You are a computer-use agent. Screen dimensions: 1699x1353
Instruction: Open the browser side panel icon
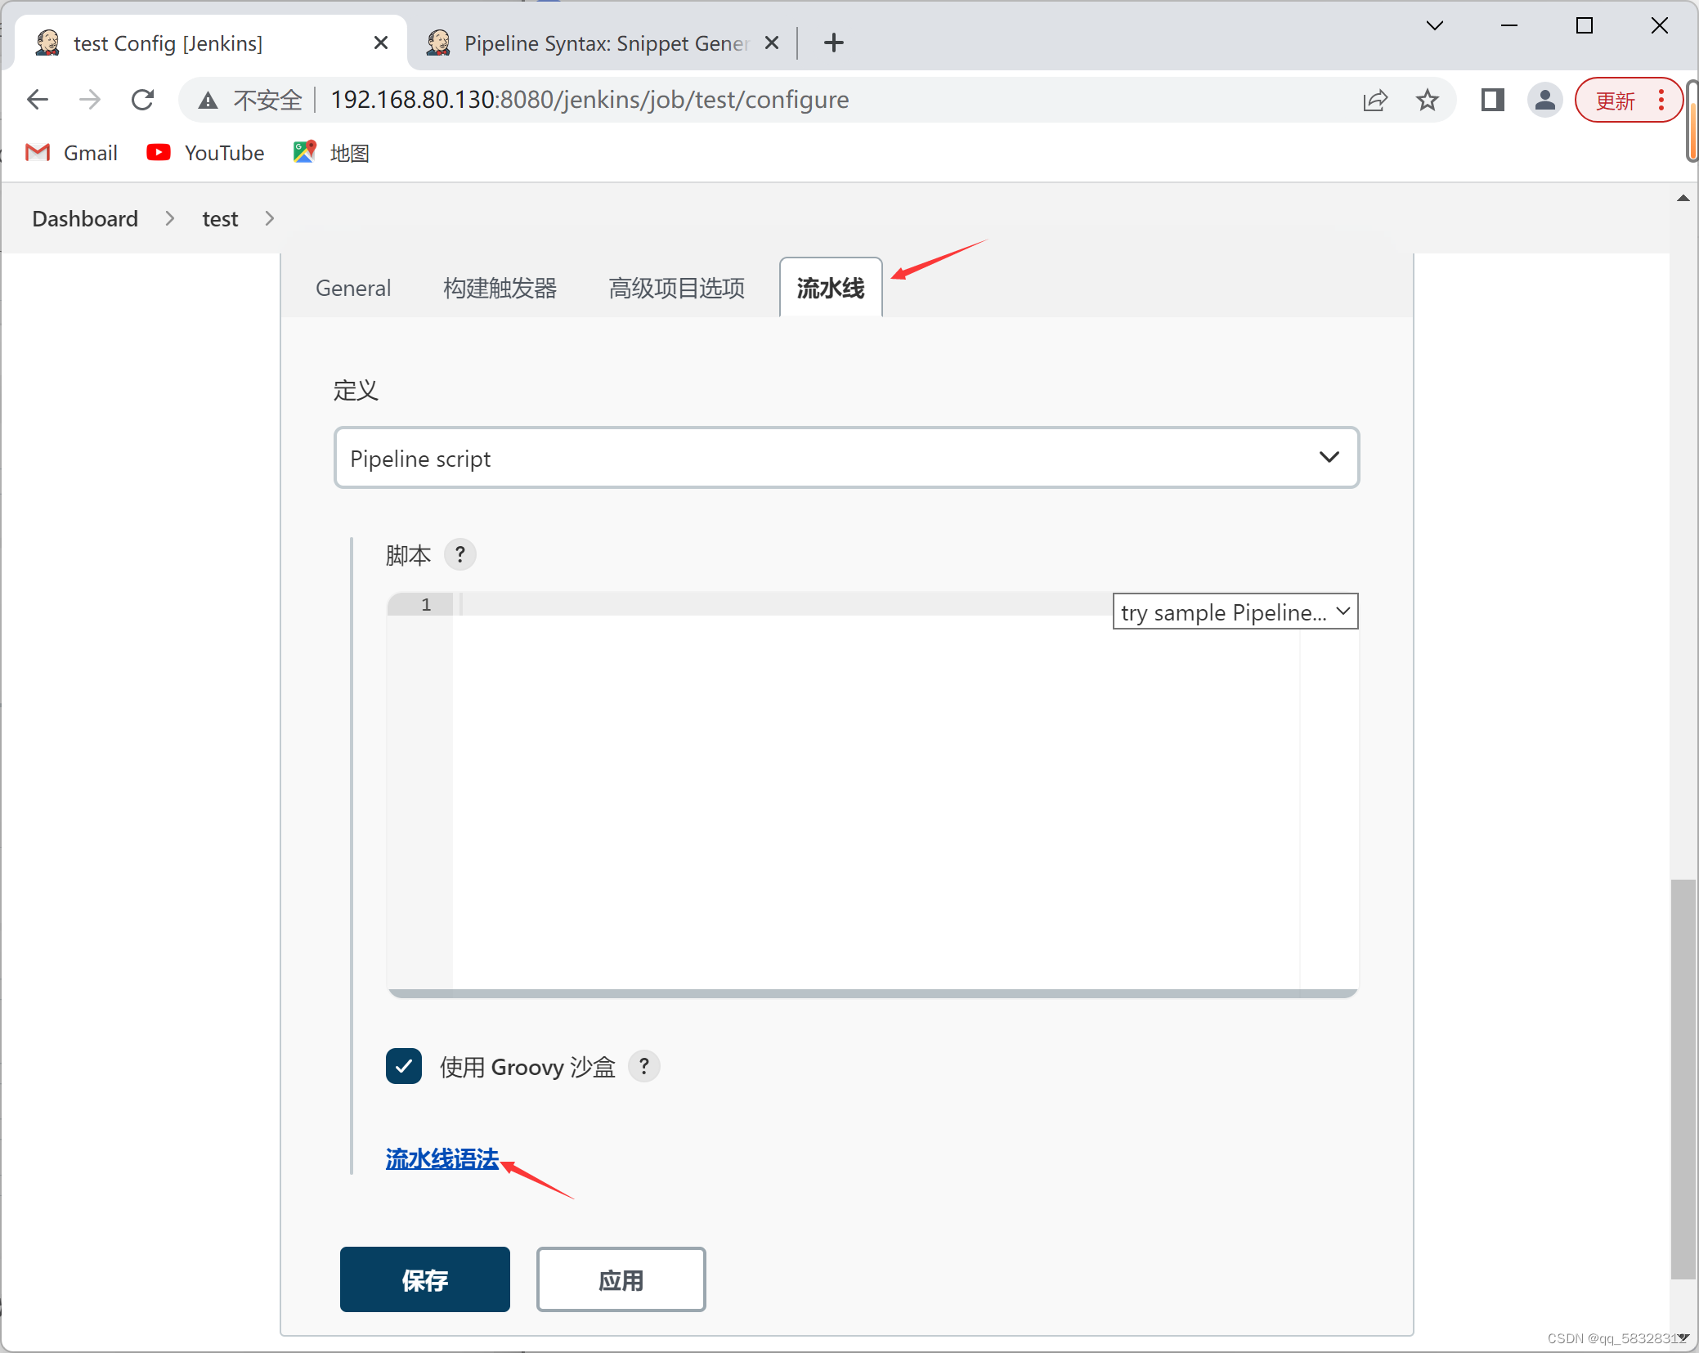coord(1493,100)
